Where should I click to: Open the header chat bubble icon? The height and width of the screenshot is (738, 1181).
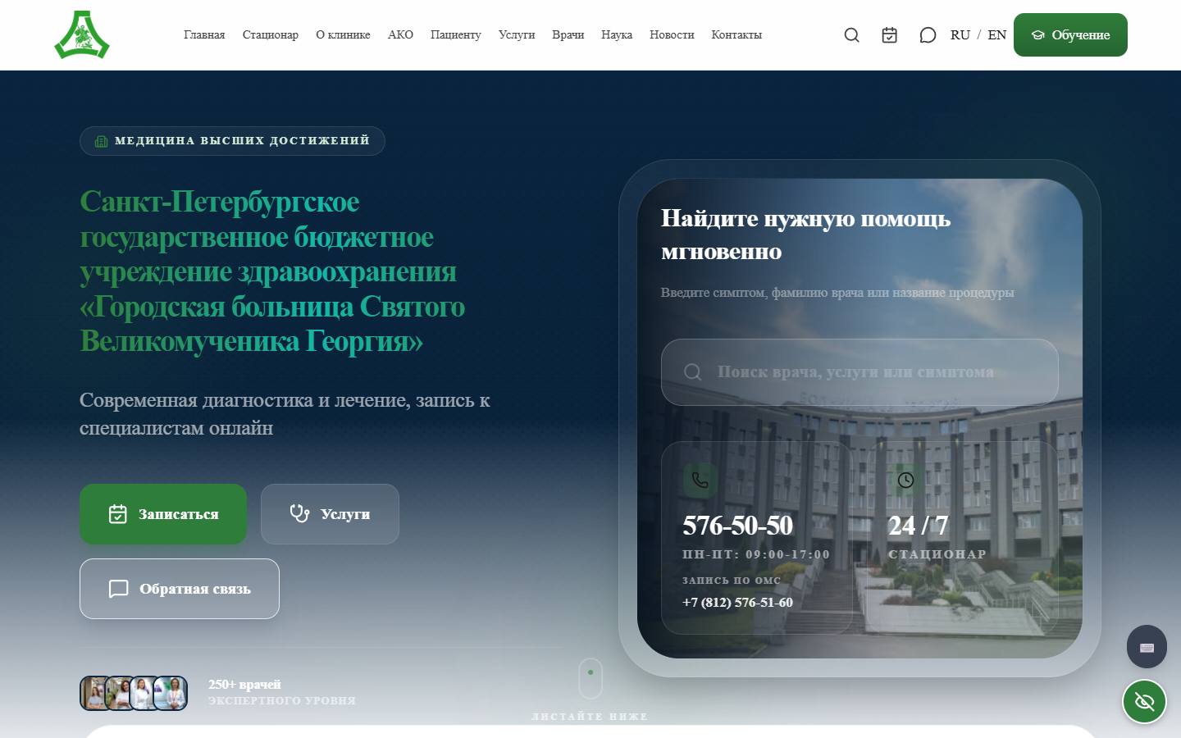click(x=928, y=35)
